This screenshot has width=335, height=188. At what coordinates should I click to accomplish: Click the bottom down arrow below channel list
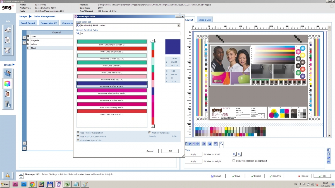[24, 148]
